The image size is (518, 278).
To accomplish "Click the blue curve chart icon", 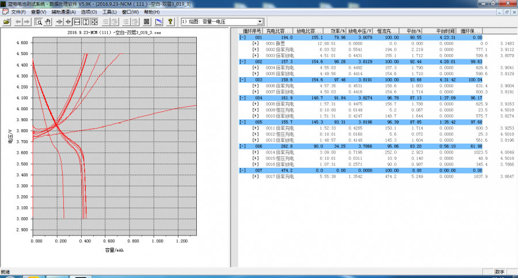I will click(x=159, y=22).
